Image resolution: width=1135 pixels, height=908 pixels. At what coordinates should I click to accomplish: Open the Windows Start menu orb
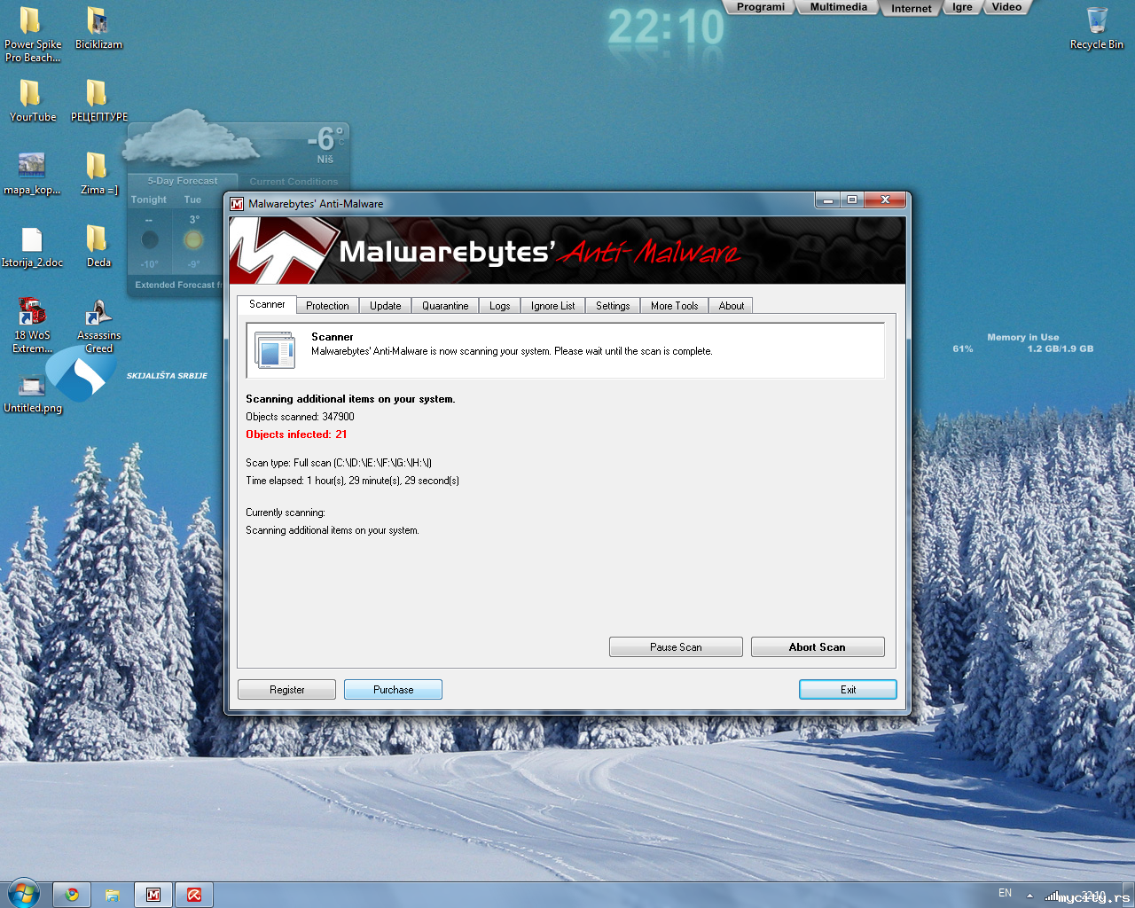tap(24, 893)
